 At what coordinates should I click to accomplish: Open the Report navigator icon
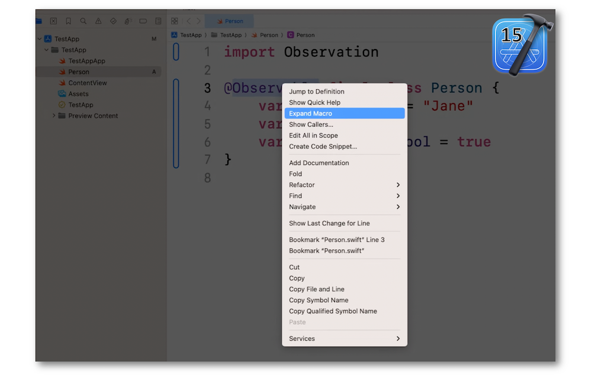pyautogui.click(x=158, y=21)
